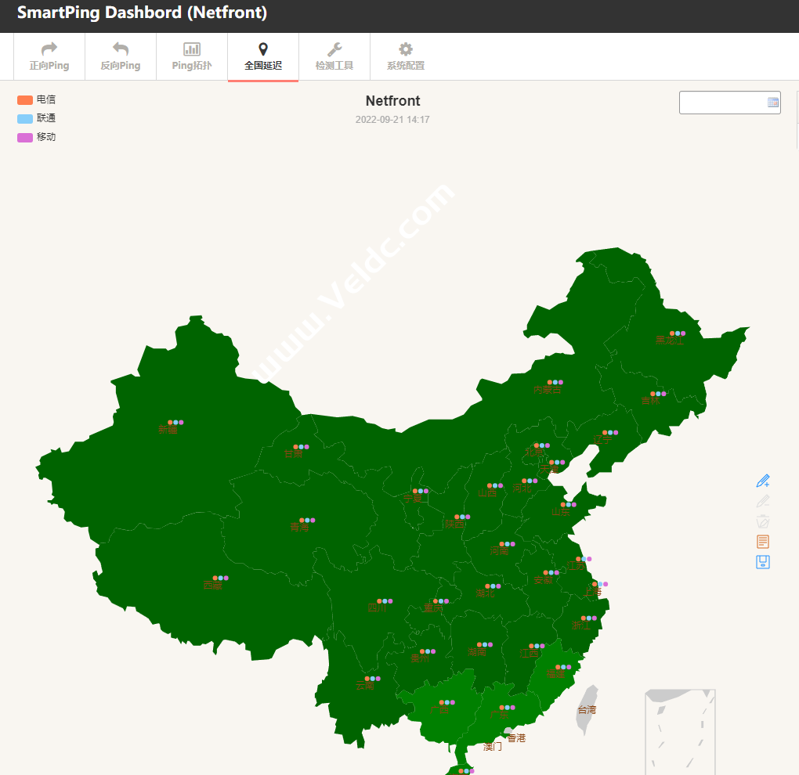Click the blue save floppy icon
799x775 pixels.
click(x=763, y=562)
